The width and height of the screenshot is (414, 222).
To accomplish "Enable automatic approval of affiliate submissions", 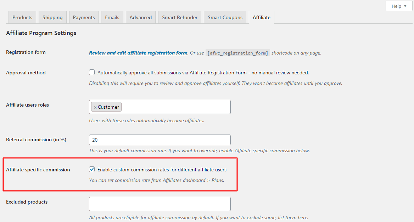I will [x=91, y=72].
